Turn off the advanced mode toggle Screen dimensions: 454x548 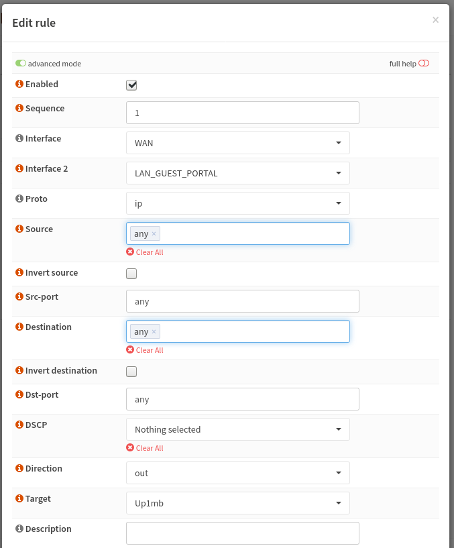coord(21,64)
